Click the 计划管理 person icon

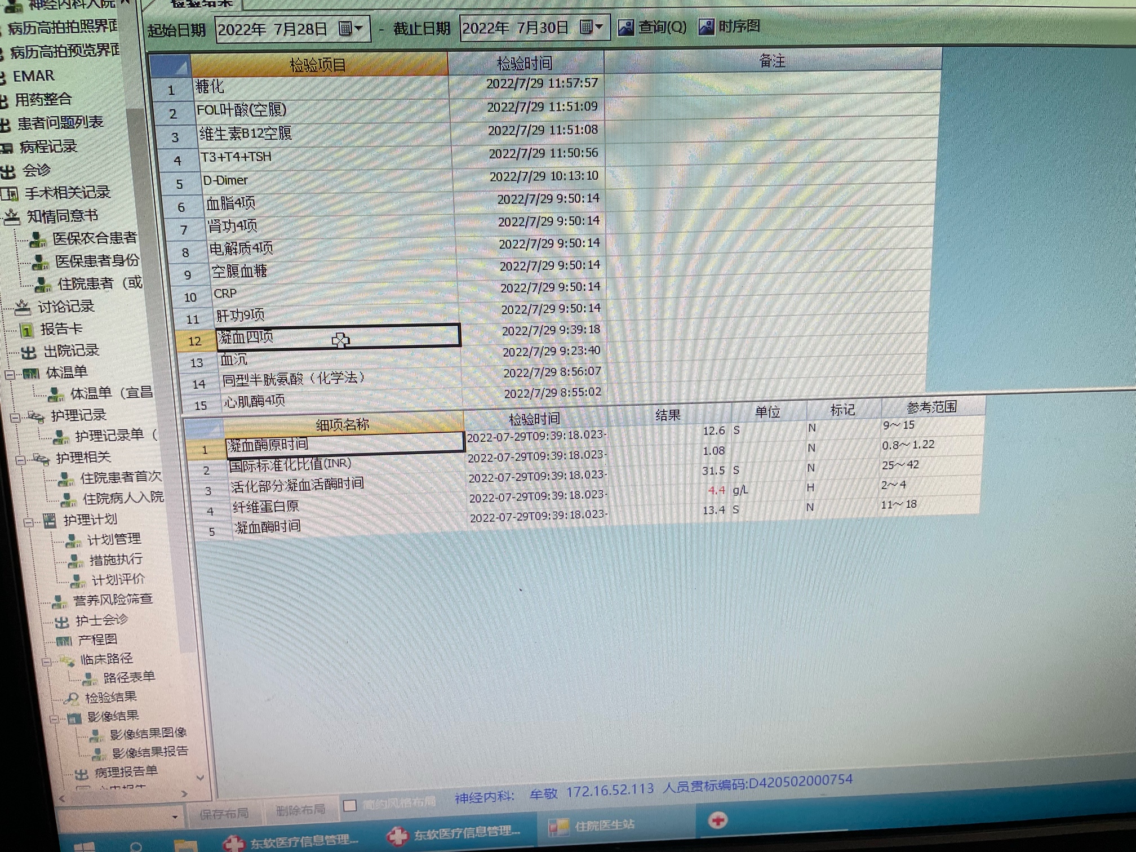[73, 541]
